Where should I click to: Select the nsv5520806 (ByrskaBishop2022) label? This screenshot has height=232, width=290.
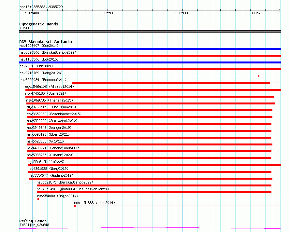[x=48, y=52]
